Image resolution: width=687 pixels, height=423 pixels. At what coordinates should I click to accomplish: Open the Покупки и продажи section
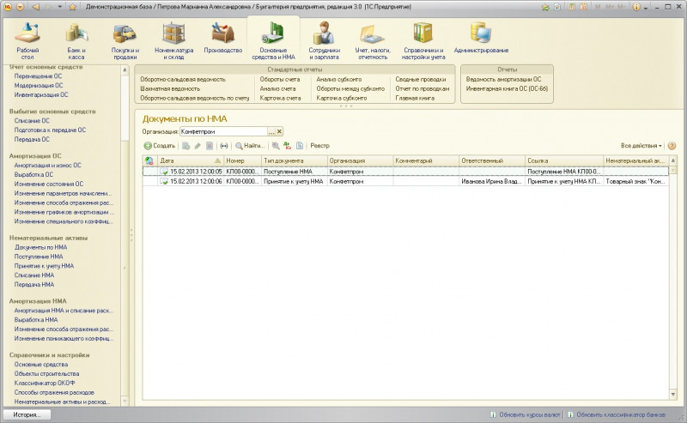click(x=125, y=41)
